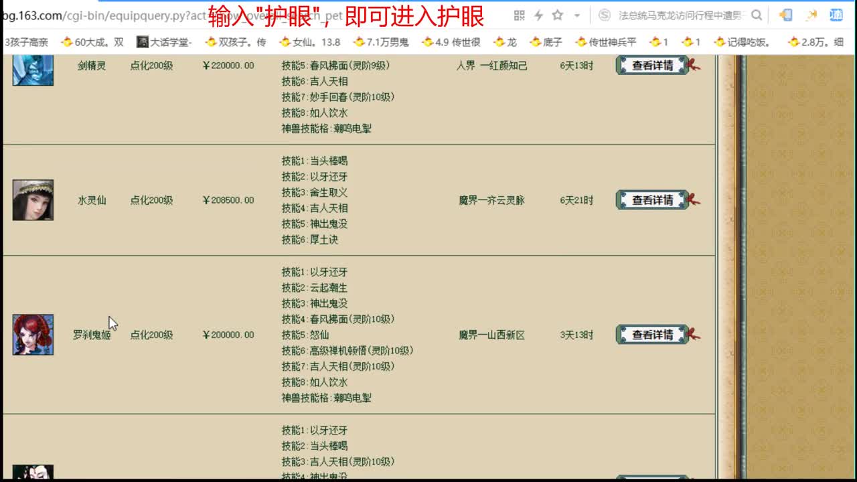
Task: Click the 剑精灵 pet avatar
Action: point(33,70)
